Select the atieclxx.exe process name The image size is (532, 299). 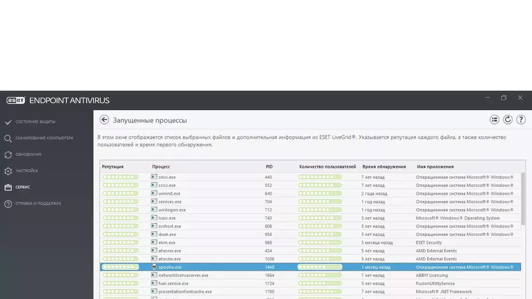[x=169, y=259]
